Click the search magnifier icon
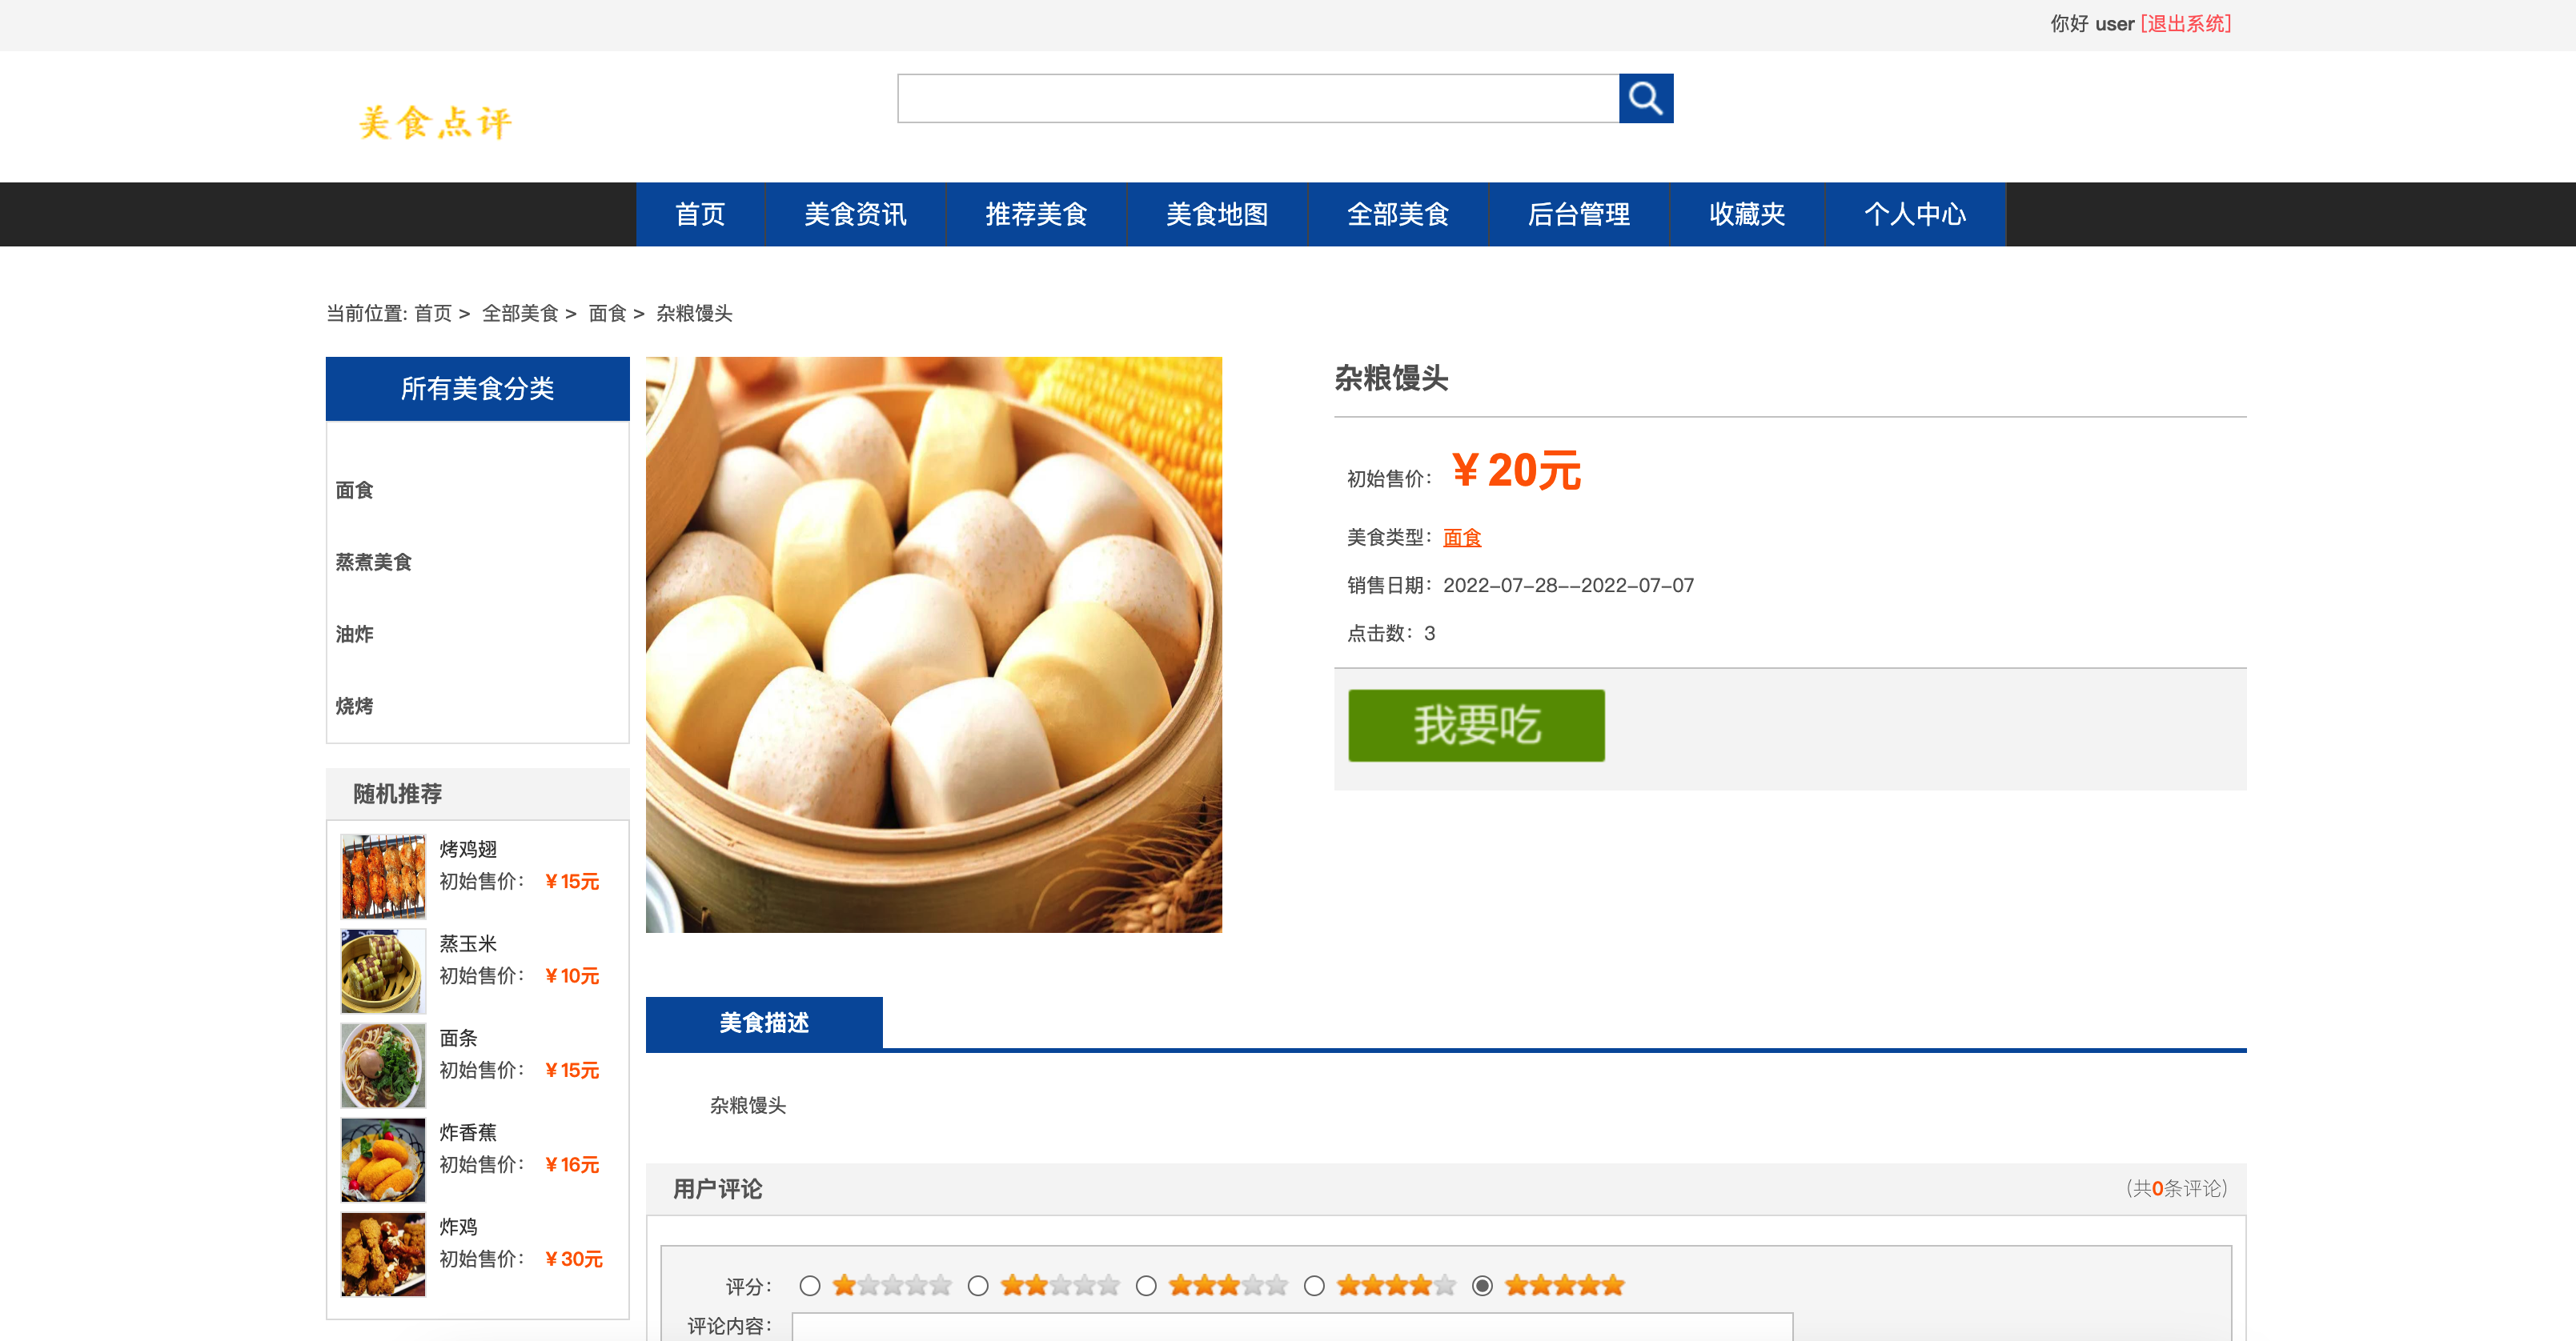The image size is (2576, 1341). (1645, 98)
